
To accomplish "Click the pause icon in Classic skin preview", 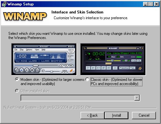I will [98, 68].
